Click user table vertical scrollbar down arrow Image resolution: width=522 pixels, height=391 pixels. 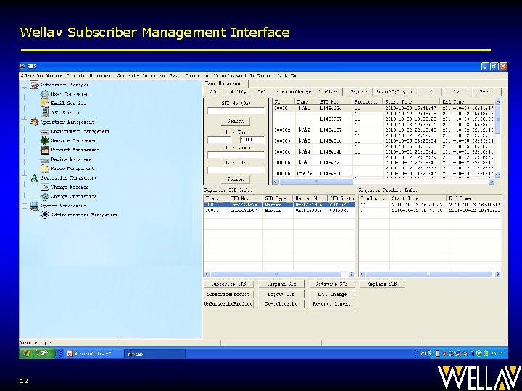(x=497, y=175)
